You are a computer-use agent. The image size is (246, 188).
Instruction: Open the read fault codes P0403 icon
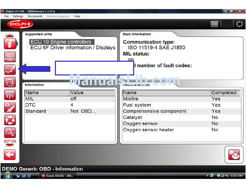pos(10,57)
